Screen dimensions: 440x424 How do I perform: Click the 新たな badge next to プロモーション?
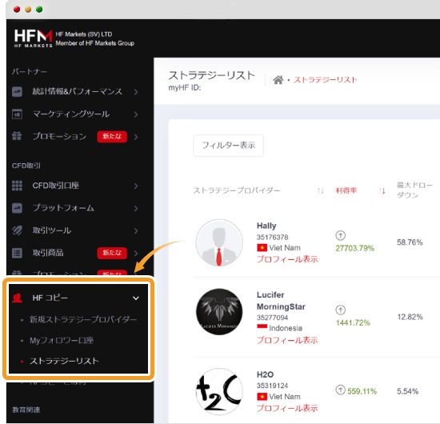click(112, 137)
